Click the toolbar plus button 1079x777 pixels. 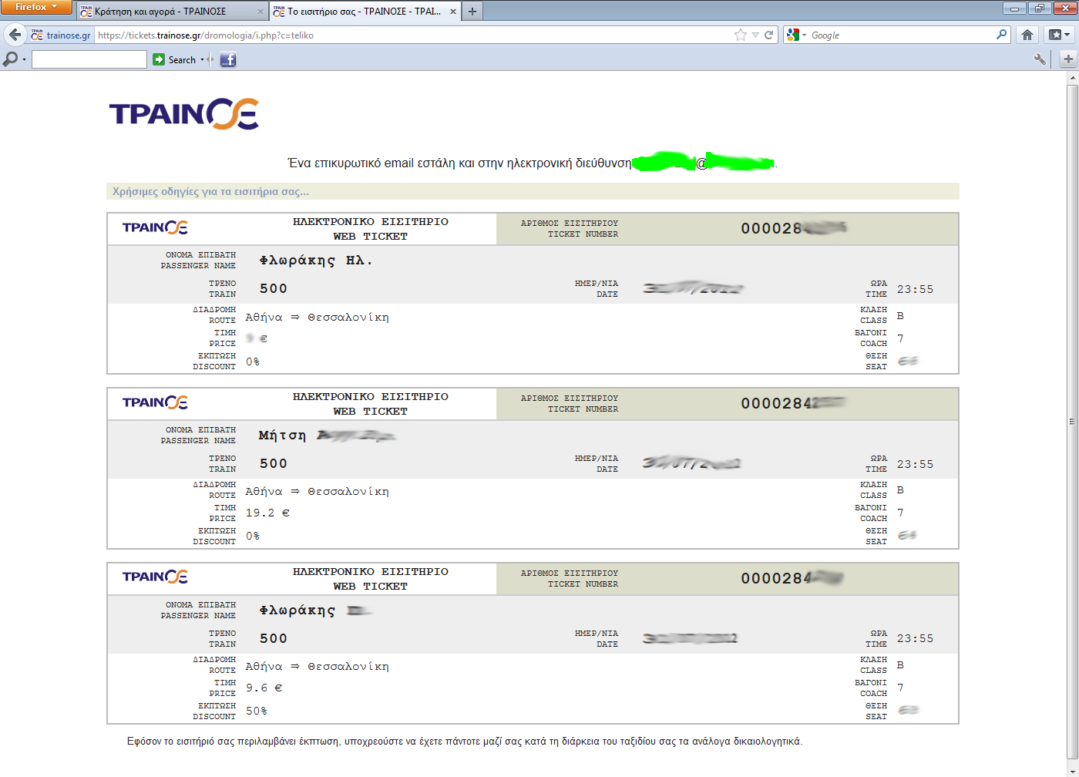(x=1068, y=59)
